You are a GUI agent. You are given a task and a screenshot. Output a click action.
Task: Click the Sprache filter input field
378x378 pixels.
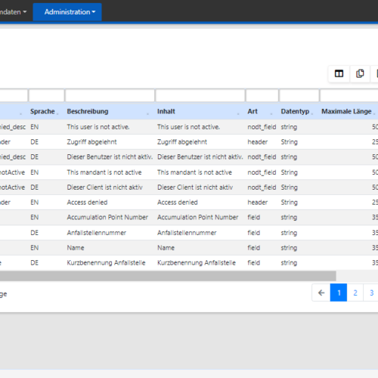tap(47, 95)
